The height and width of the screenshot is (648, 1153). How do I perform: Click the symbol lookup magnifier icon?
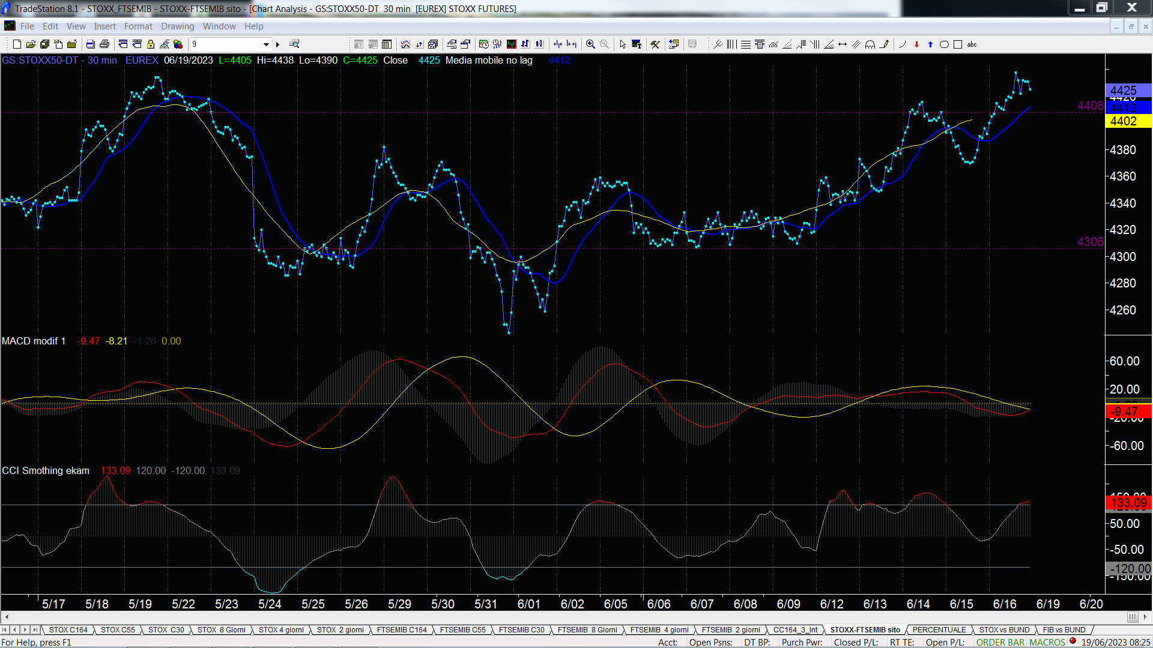coord(294,44)
